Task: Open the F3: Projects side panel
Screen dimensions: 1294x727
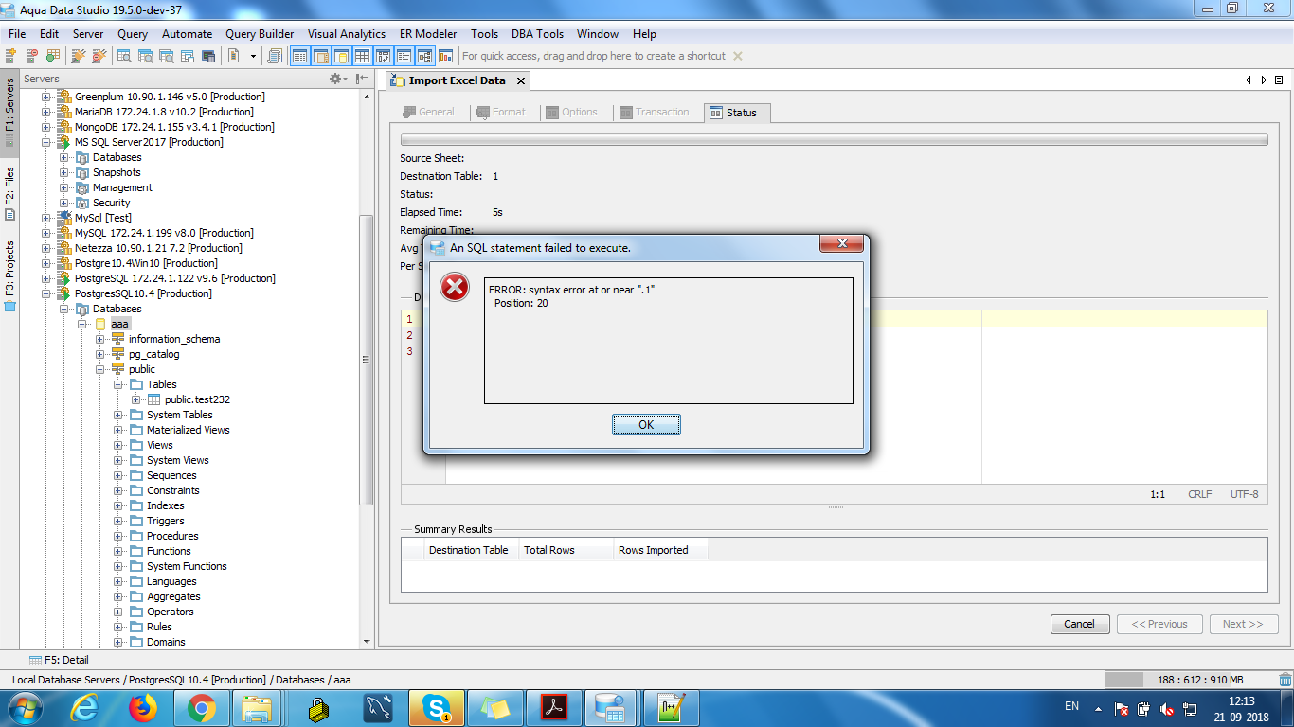Action: pos(9,275)
